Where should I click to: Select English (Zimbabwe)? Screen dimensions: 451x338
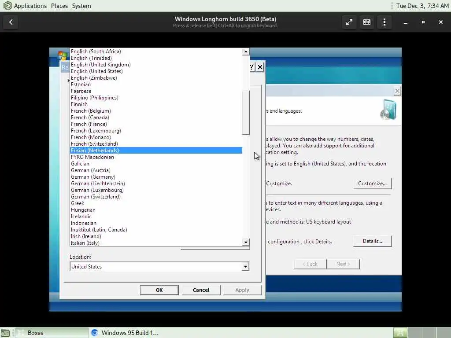[x=156, y=78]
